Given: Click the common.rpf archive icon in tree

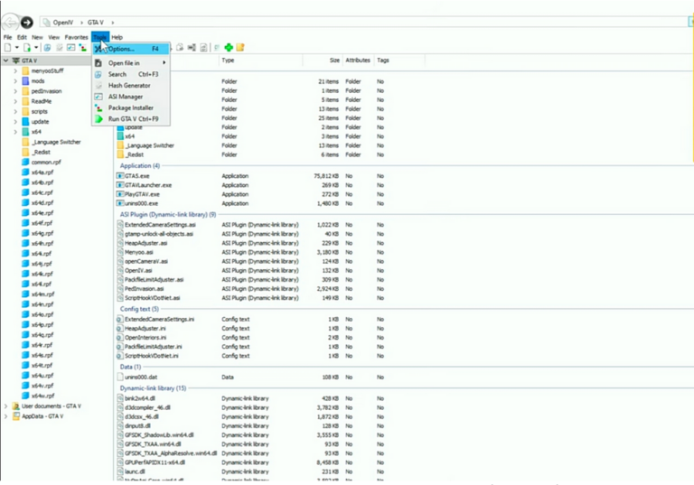Looking at the screenshot, I should 25,162.
